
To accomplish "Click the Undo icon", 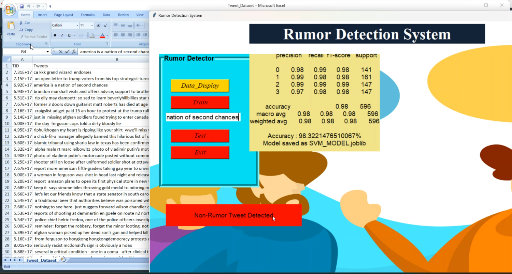I will pos(29,6).
